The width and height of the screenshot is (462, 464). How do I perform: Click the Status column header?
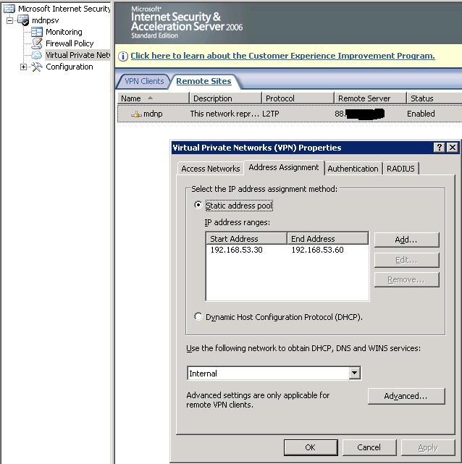click(434, 98)
